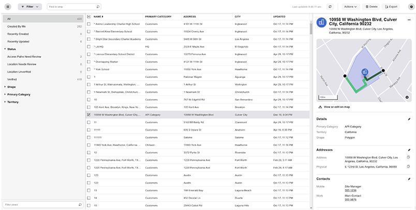Click the location marker pin on the map

click(x=365, y=72)
